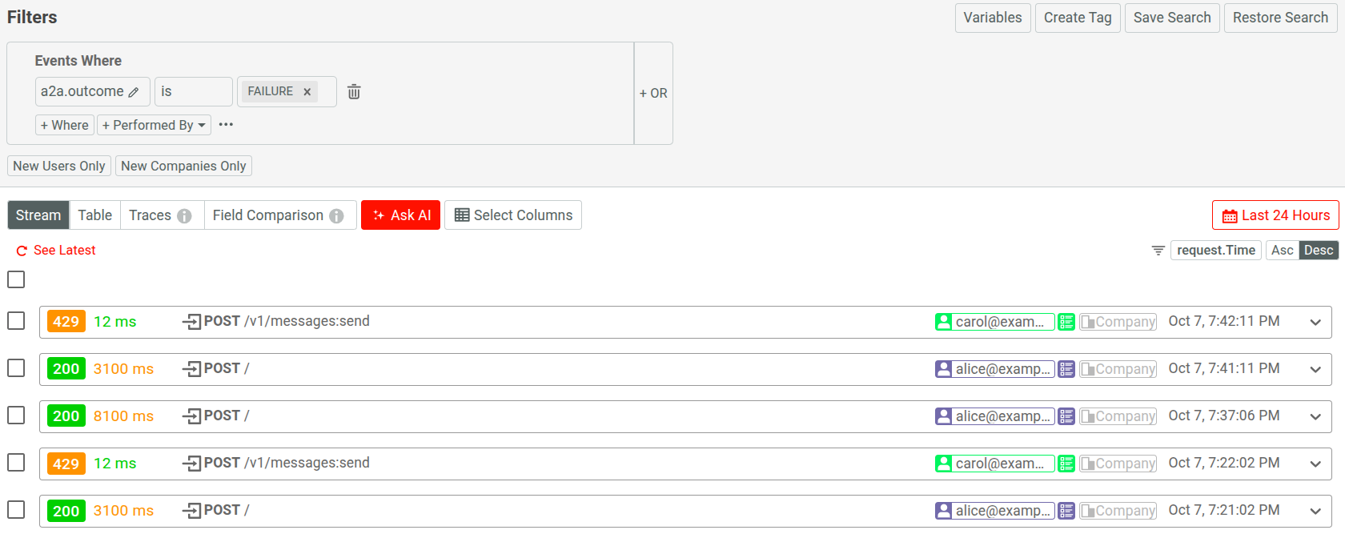Open the Last 24 Hours date range picker
This screenshot has width=1345, height=542.
(1275, 215)
